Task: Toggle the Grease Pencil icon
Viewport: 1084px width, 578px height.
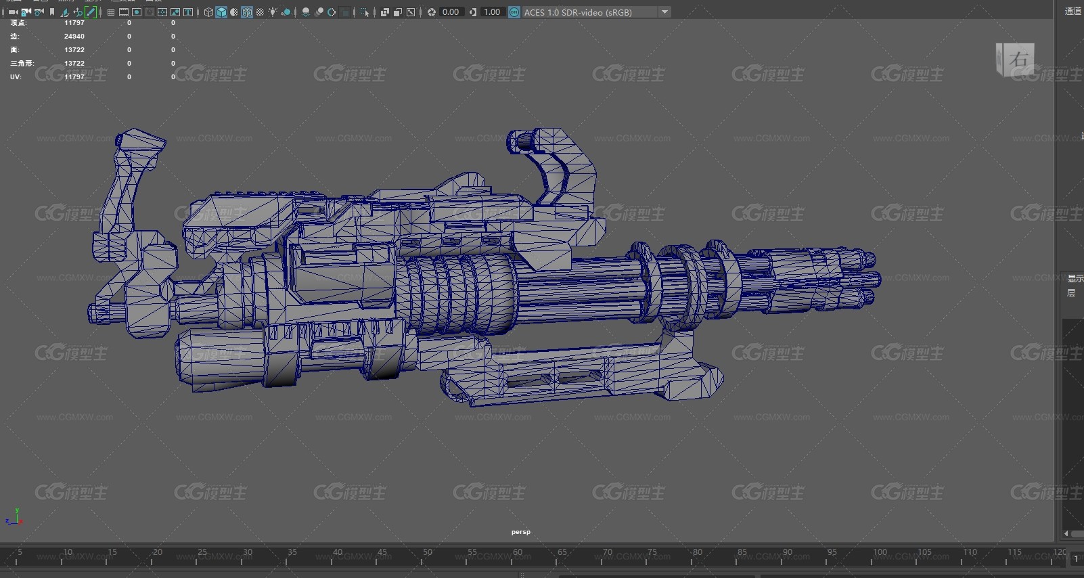Action: tap(91, 12)
